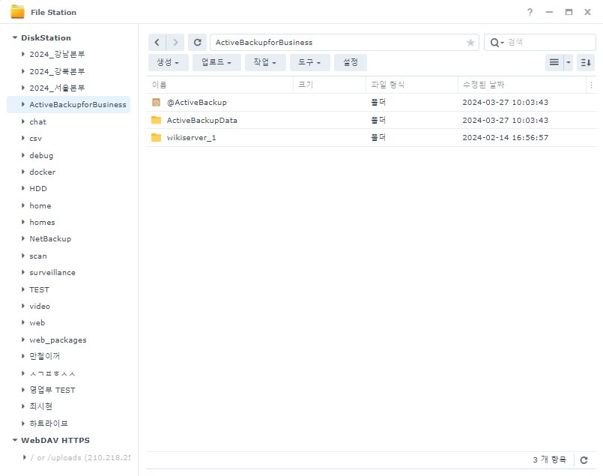Select ㅅㄱㅍㅎㅅㅅ in the folder tree
Viewport: 603px width, 476px height.
click(52, 373)
